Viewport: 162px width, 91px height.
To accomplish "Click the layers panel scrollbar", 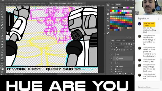I will tap(134, 63).
